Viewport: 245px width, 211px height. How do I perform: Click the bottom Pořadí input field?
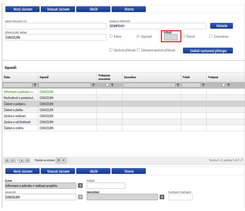tap(106, 186)
